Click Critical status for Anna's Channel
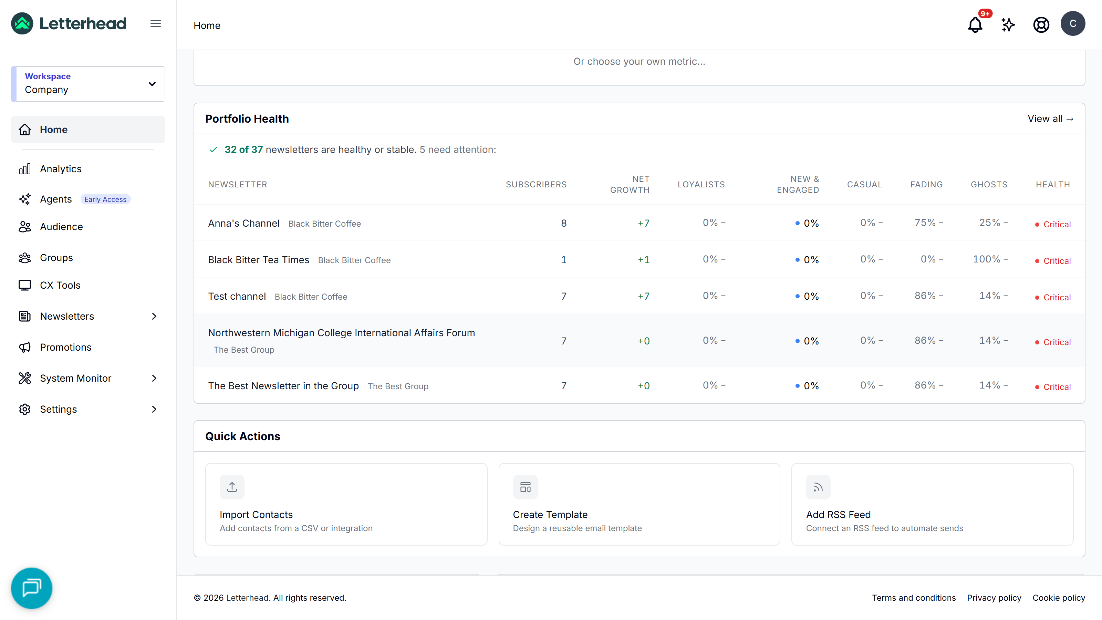The image size is (1102, 620). click(x=1053, y=224)
